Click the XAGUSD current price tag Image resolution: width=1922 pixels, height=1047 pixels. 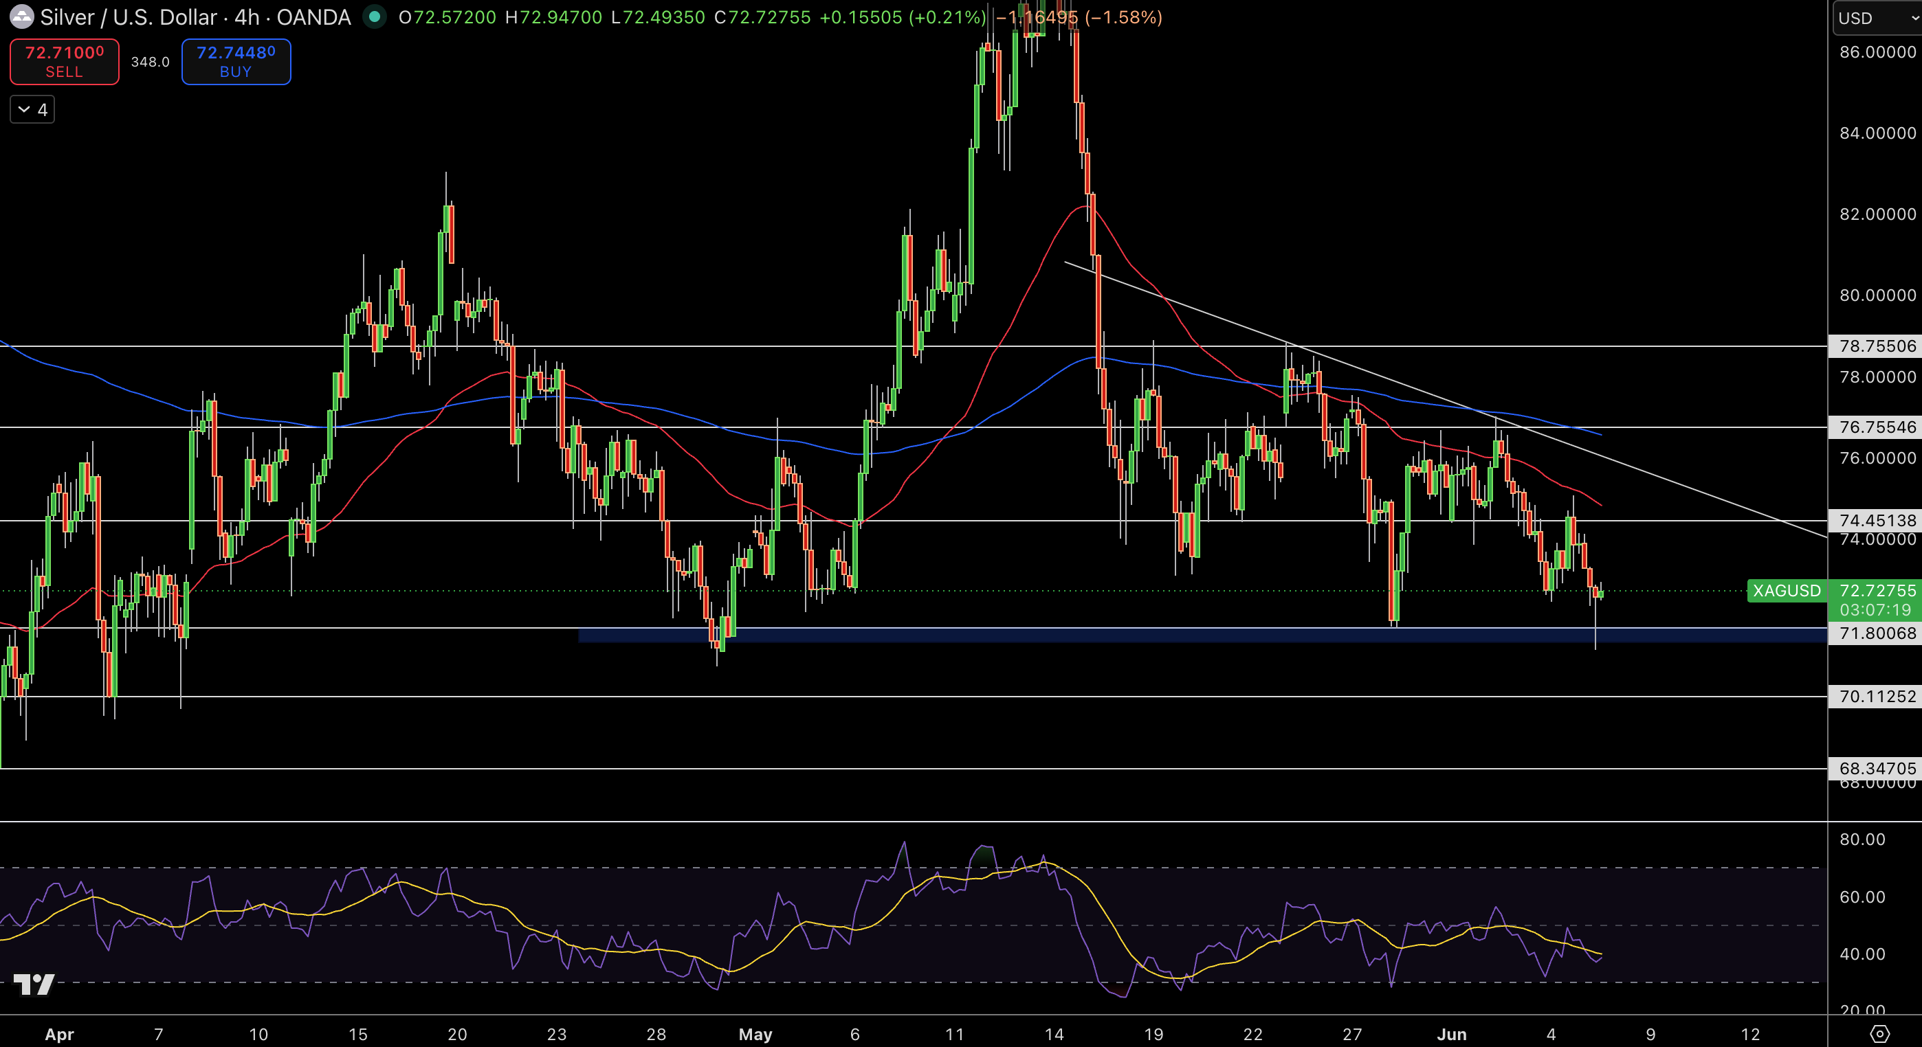(x=1787, y=591)
